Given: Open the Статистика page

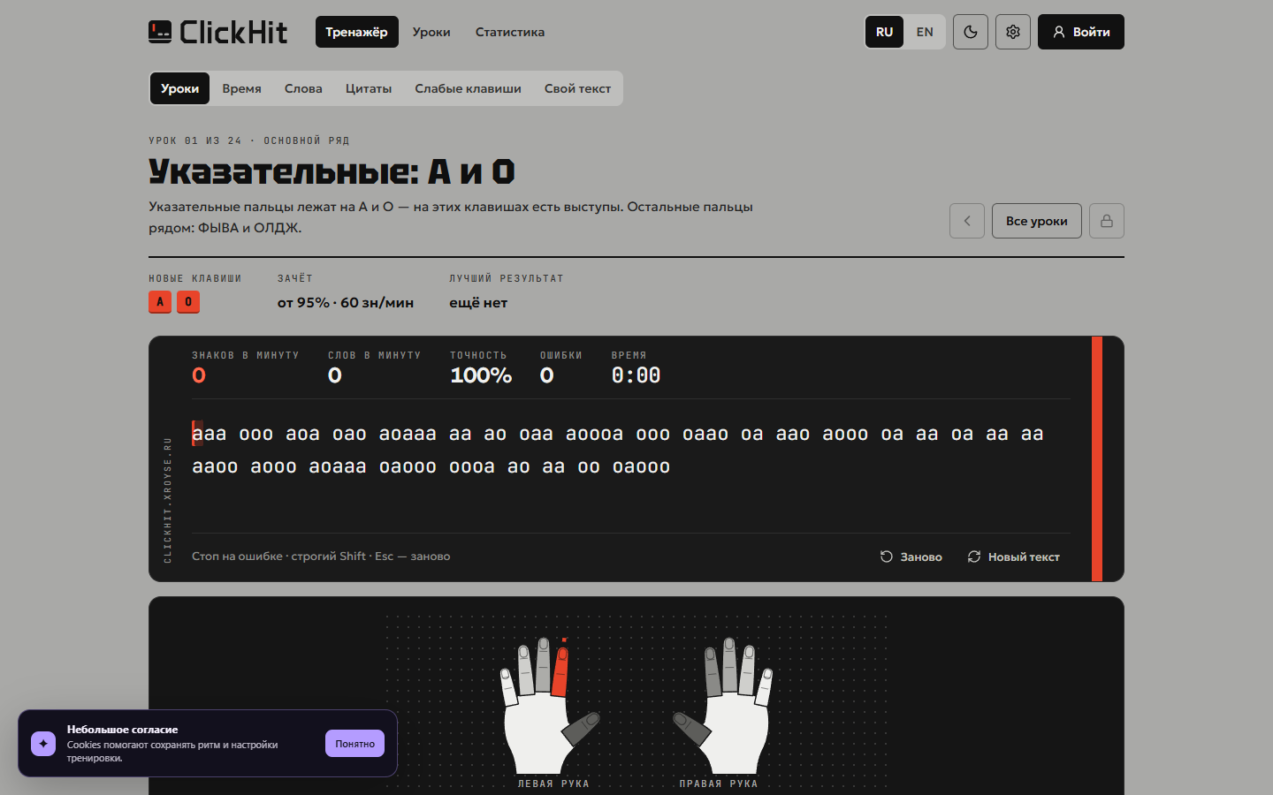Looking at the screenshot, I should coord(510,32).
